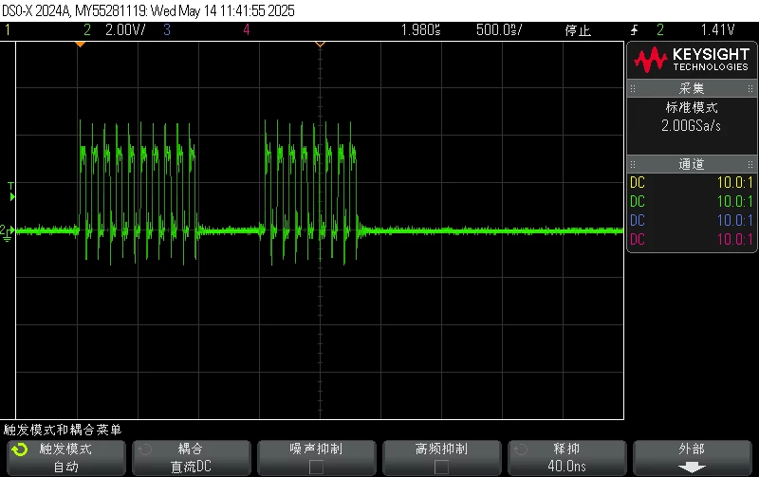Click the hollow orange center time reference triangle
This screenshot has height=477, width=759.
tap(320, 45)
